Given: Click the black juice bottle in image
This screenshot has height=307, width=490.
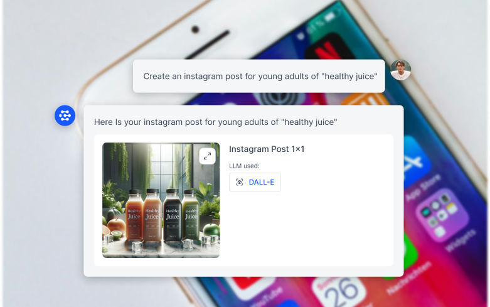Looking at the screenshot, I should 172,216.
